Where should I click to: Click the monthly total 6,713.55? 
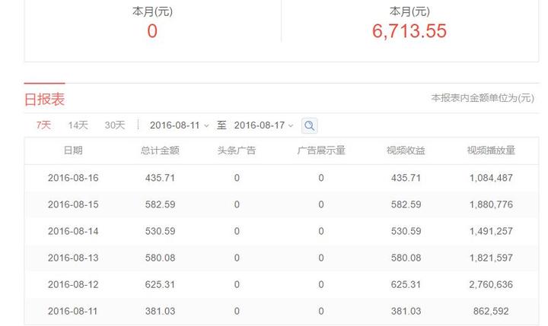point(409,31)
